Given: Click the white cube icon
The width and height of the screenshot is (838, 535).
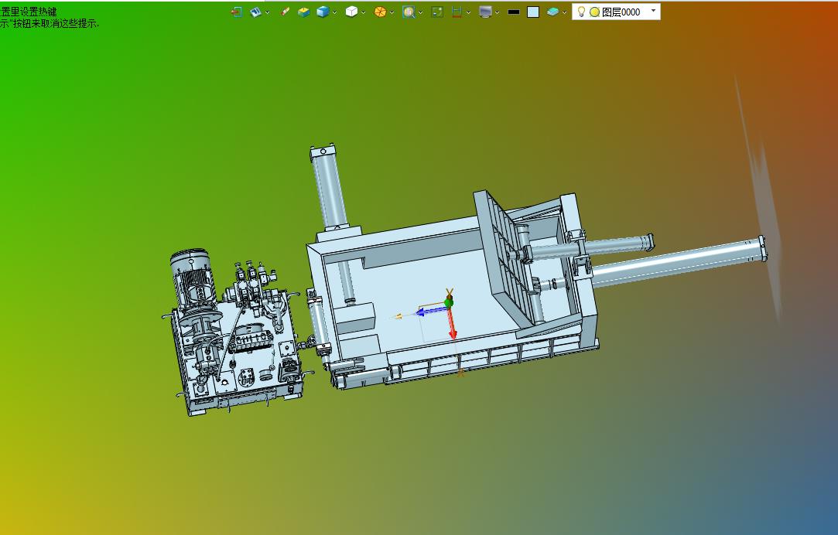Looking at the screenshot, I should (x=351, y=12).
